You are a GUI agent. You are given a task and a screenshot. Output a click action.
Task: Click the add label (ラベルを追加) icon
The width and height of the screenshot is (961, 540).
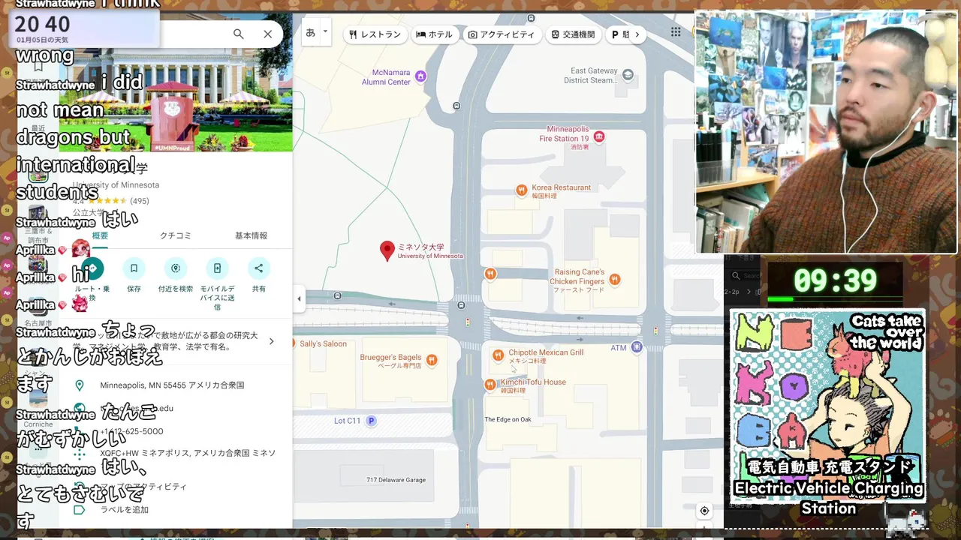tap(79, 509)
